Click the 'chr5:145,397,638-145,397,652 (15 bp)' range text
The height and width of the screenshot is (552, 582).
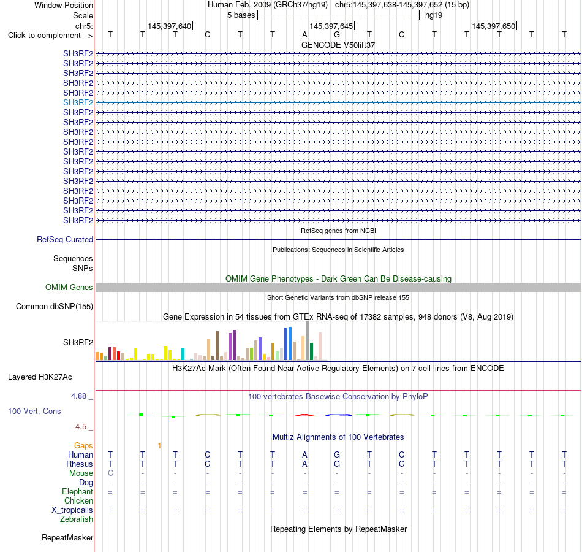click(402, 5)
